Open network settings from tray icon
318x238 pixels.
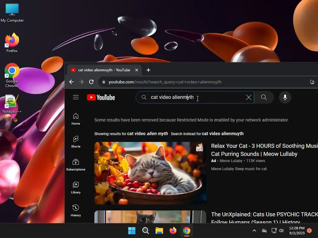click(274, 231)
